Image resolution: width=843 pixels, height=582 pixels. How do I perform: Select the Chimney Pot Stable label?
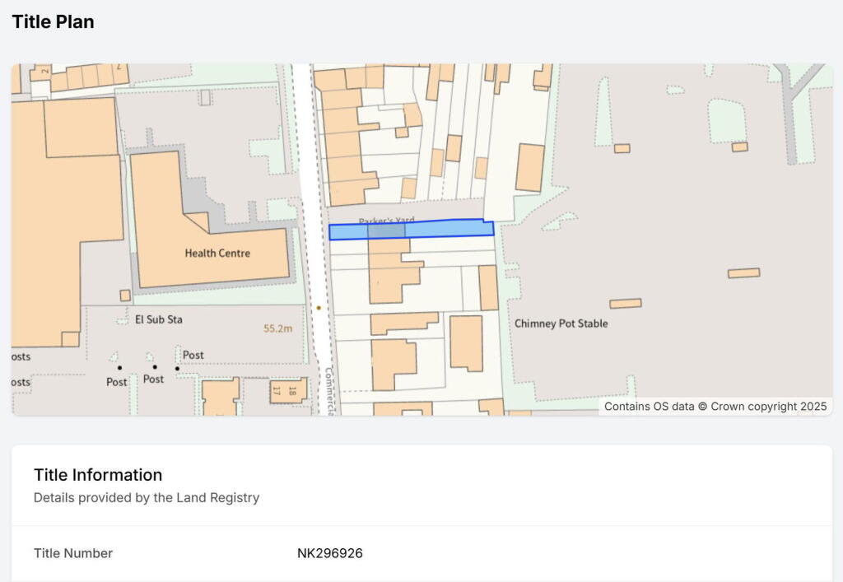point(561,324)
